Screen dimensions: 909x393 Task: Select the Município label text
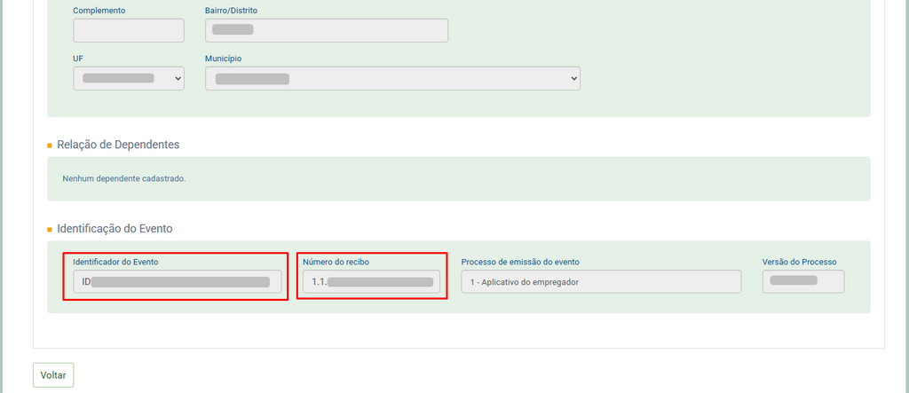pos(223,59)
